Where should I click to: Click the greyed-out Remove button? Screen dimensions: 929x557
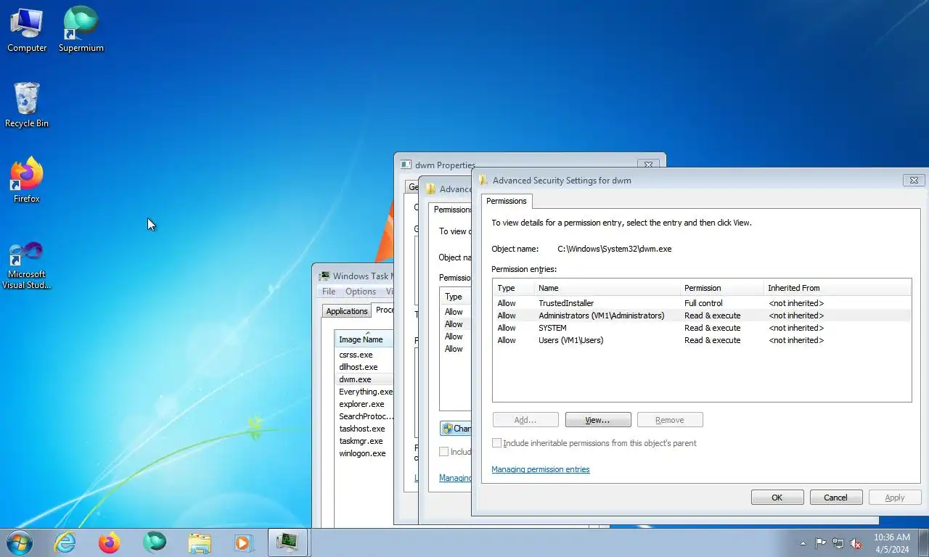tap(670, 420)
